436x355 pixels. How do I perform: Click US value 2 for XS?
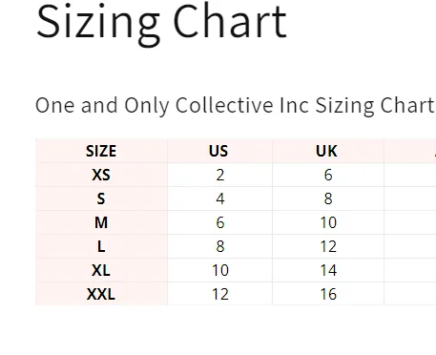point(220,175)
